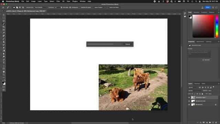
Task: Select the Eyedropper tool
Action: coord(4,33)
